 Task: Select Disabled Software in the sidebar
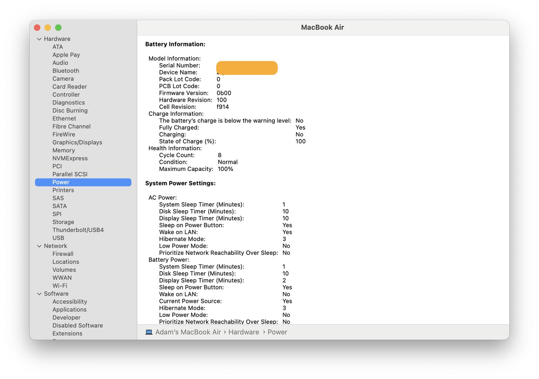point(78,325)
